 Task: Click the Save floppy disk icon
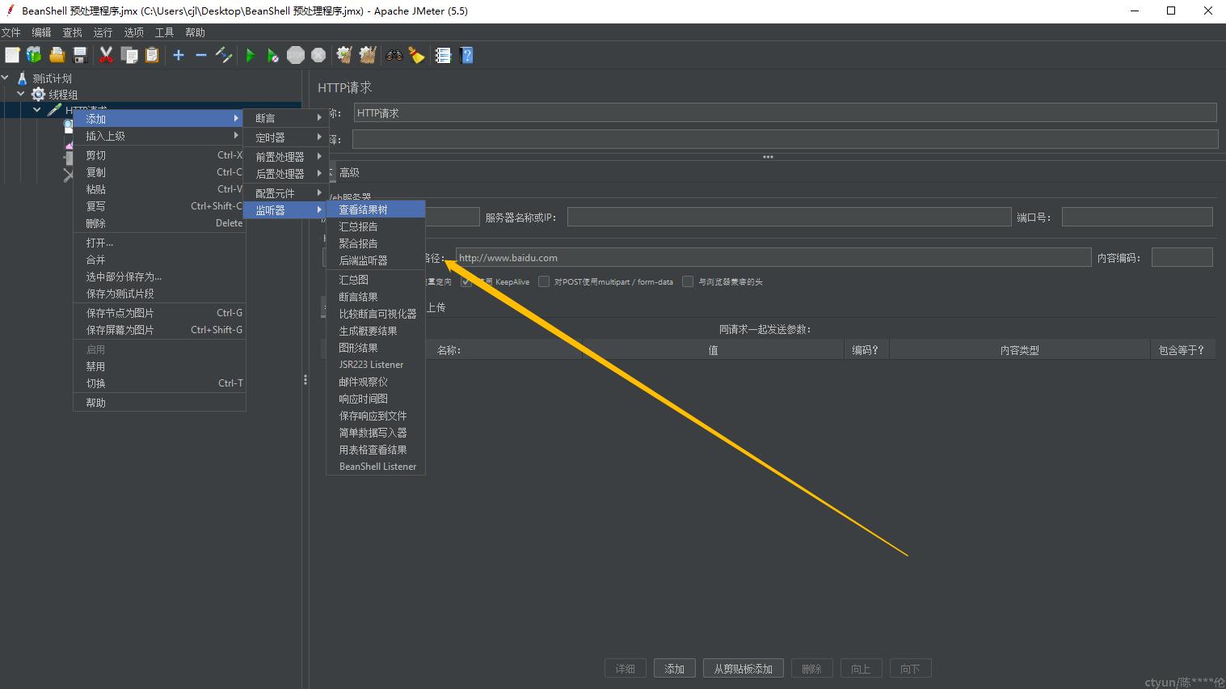(79, 55)
